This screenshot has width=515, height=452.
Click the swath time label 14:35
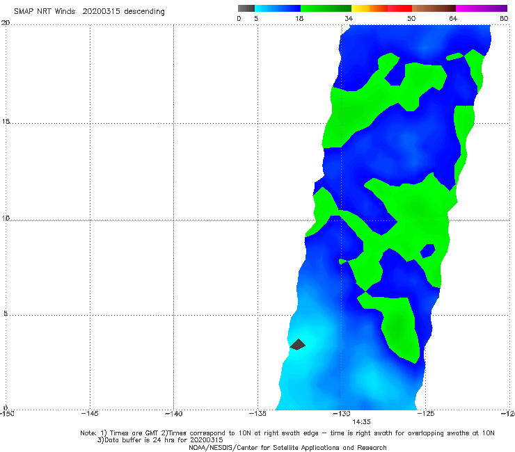coord(361,422)
